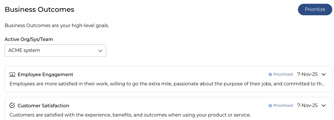Click the Employee Engagement description text

click(x=167, y=84)
